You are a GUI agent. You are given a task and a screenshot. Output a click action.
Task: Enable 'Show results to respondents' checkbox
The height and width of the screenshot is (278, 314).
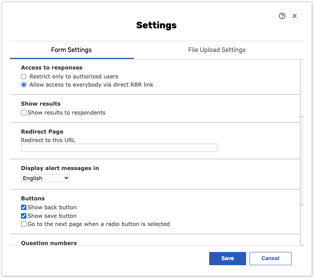coord(24,113)
